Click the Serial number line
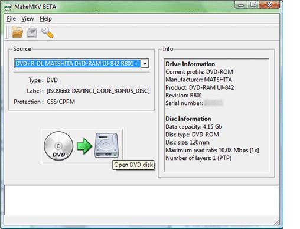 [194, 103]
